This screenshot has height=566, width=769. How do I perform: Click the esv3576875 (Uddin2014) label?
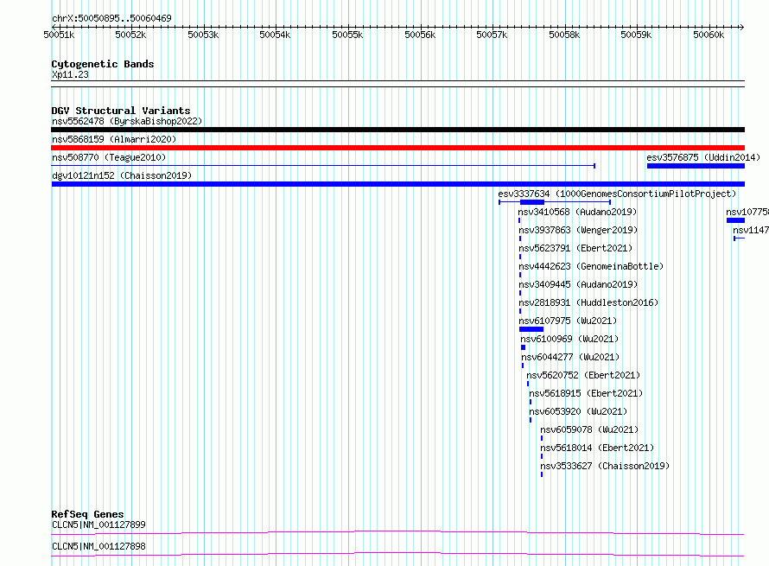703,157
